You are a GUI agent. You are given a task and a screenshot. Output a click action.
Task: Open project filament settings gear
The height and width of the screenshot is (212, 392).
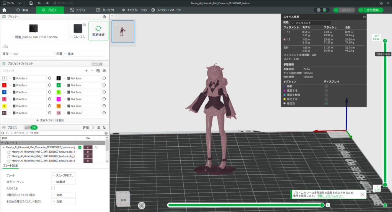(104, 71)
